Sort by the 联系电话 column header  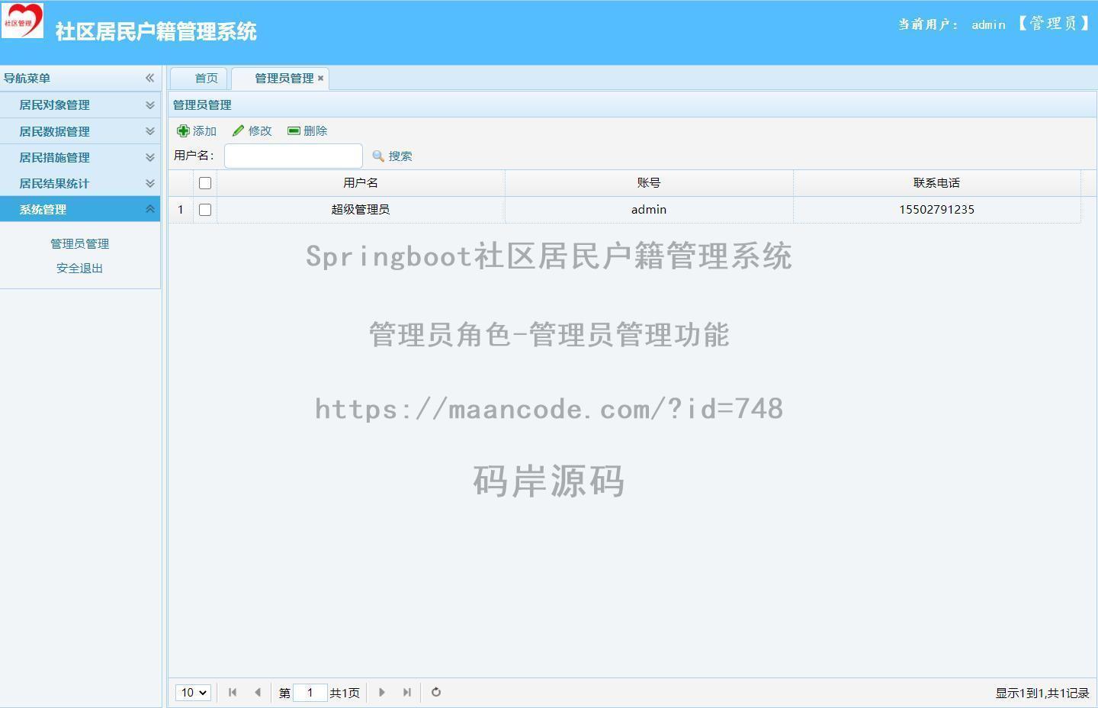click(x=937, y=183)
